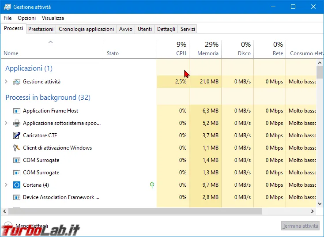Open the Avvio tab
324x237 pixels.
(x=126, y=29)
